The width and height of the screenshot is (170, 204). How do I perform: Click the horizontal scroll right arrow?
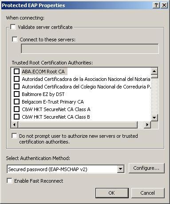tap(147, 124)
